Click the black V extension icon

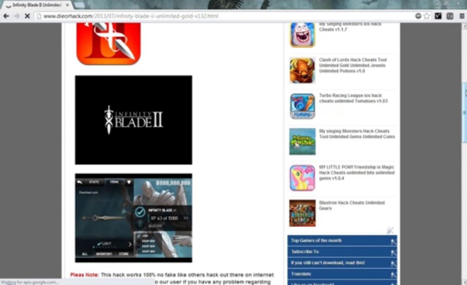pos(438,16)
